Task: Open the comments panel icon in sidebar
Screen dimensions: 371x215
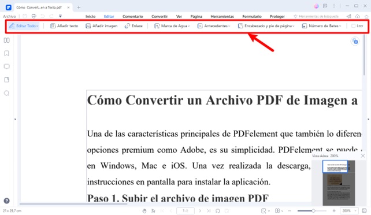Action: [x=6, y=66]
